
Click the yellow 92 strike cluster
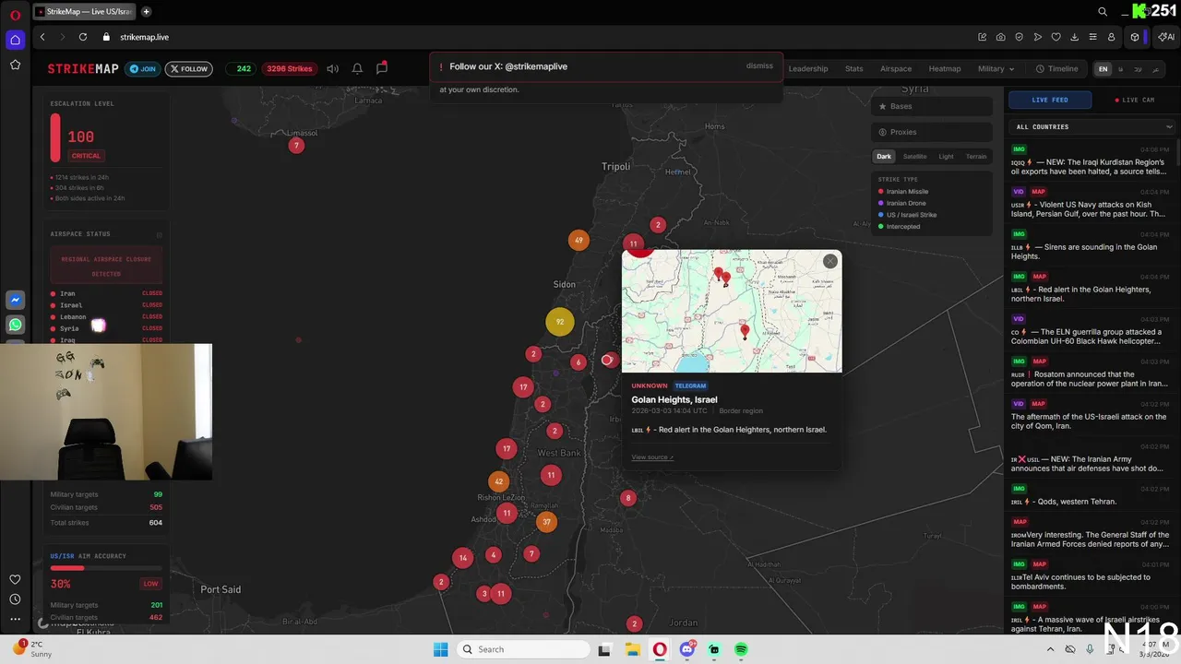[559, 322]
